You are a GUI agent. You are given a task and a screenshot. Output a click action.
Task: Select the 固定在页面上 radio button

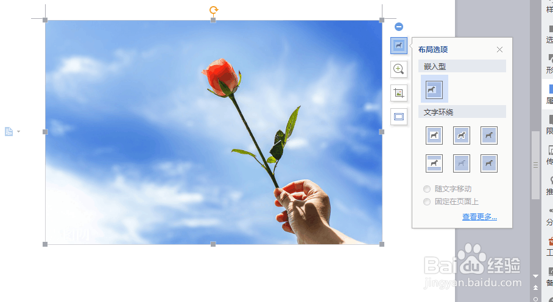[427, 202]
